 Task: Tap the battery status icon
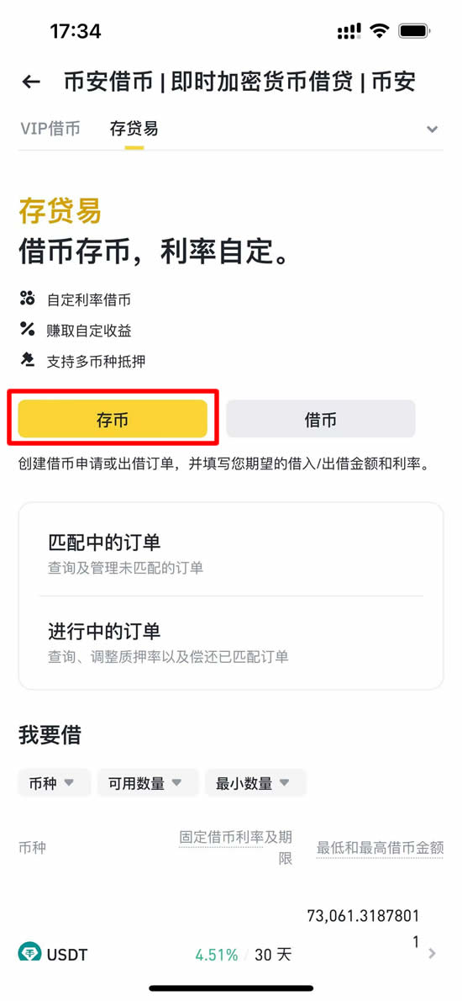[413, 30]
